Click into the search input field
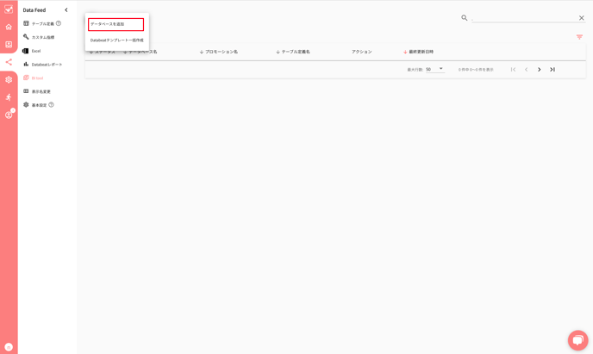The image size is (593, 354). [x=524, y=18]
